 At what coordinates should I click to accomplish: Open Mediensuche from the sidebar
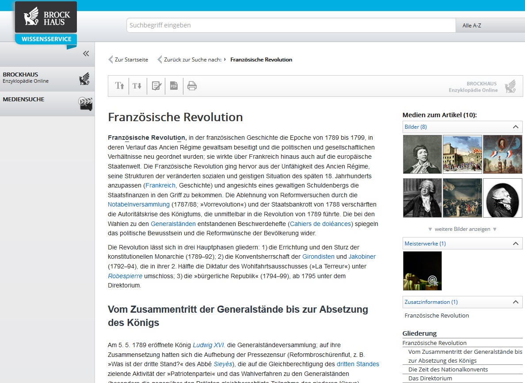pyautogui.click(x=47, y=103)
